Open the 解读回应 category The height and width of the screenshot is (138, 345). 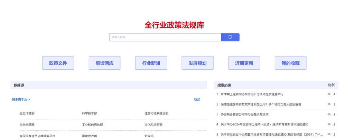[x=104, y=63]
